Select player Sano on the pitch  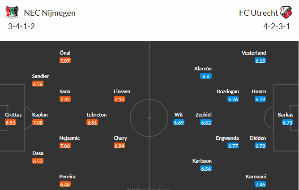pos(65,91)
